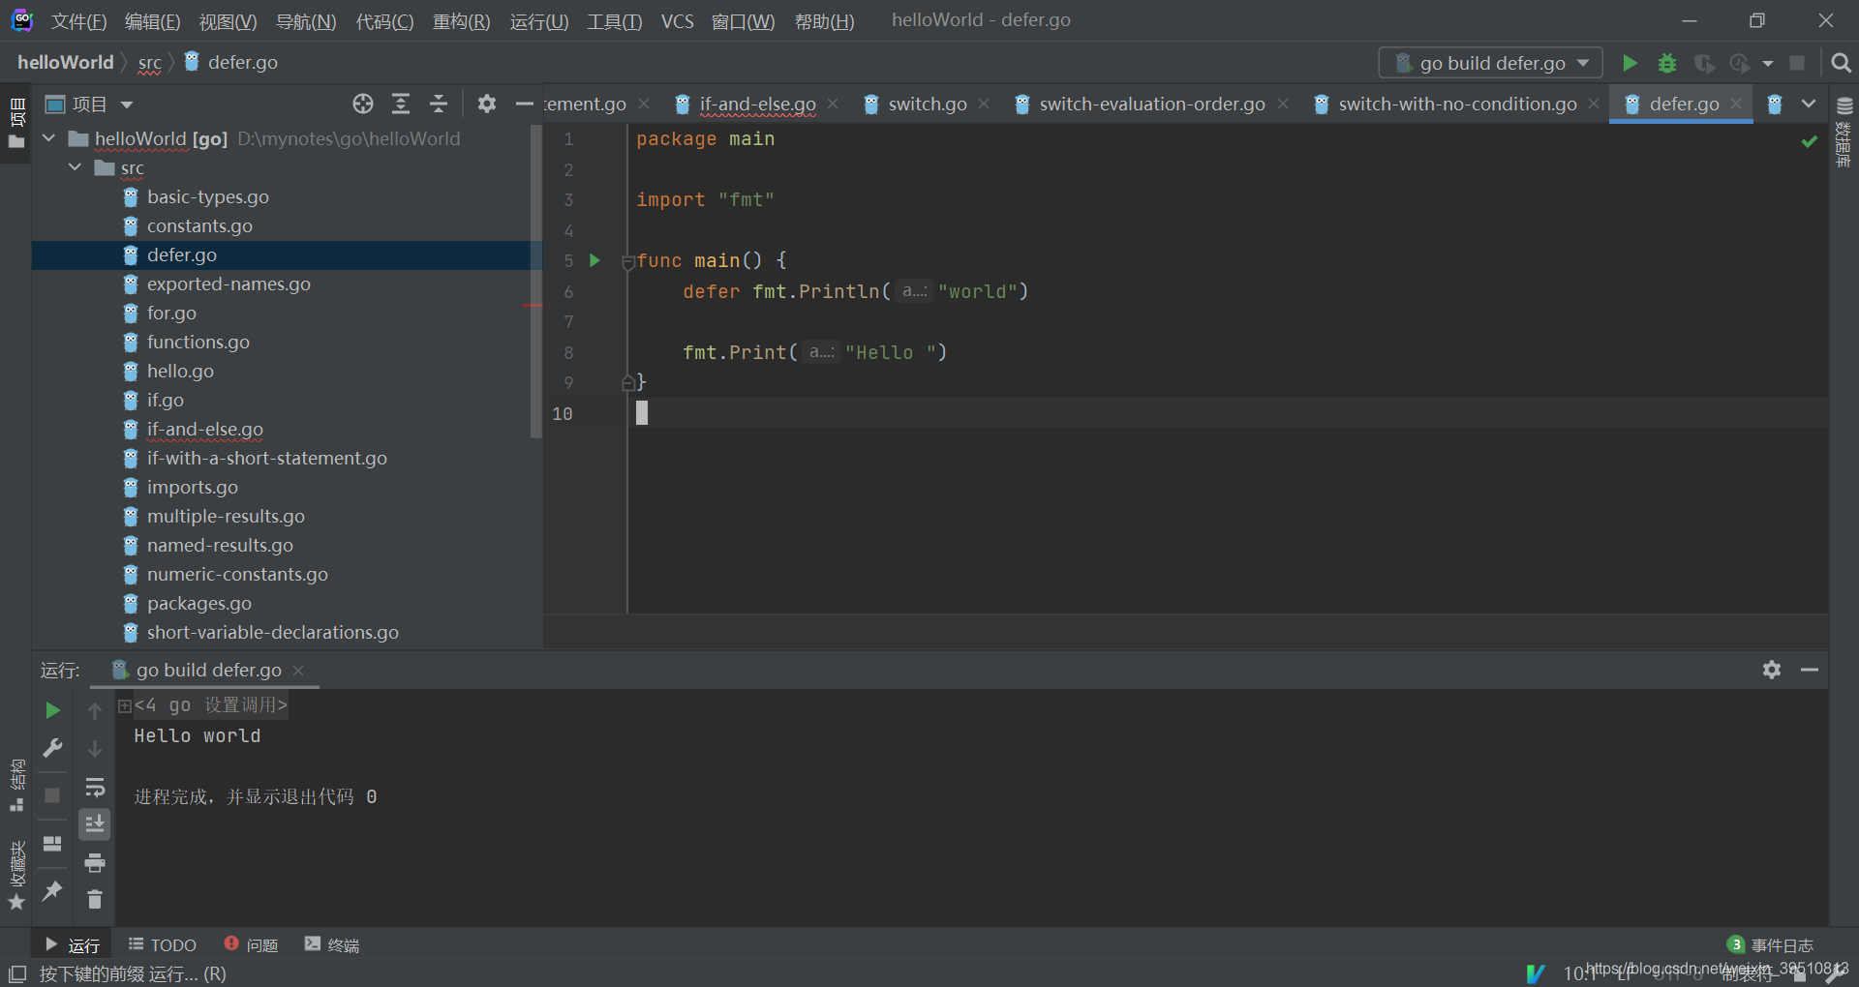Viewport: 1859px width, 987px height.
Task: Close the defer.go editor tab
Action: (x=1736, y=104)
